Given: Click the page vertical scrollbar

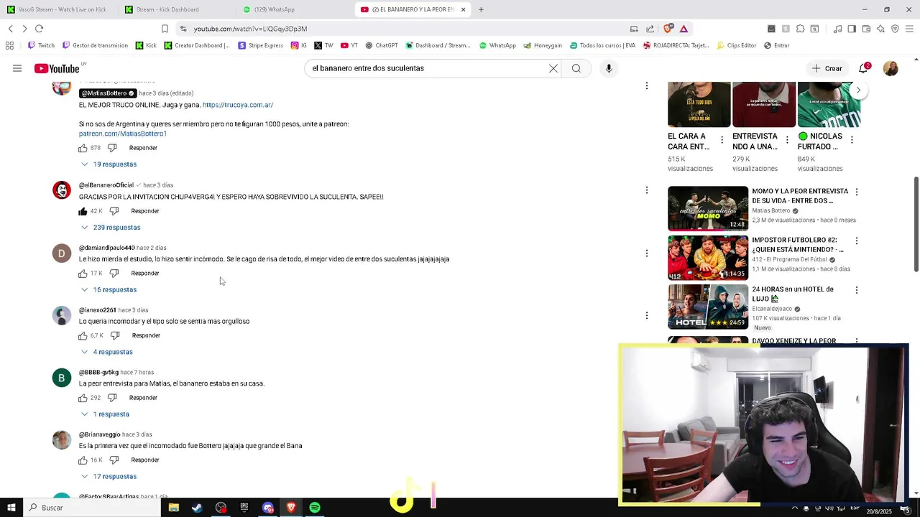Looking at the screenshot, I should coord(916,223).
